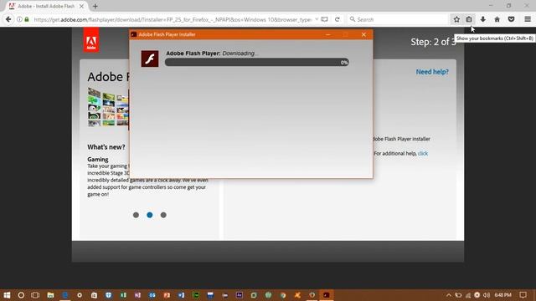Select the first carousel dot
This screenshot has height=301, width=536.
(x=136, y=215)
